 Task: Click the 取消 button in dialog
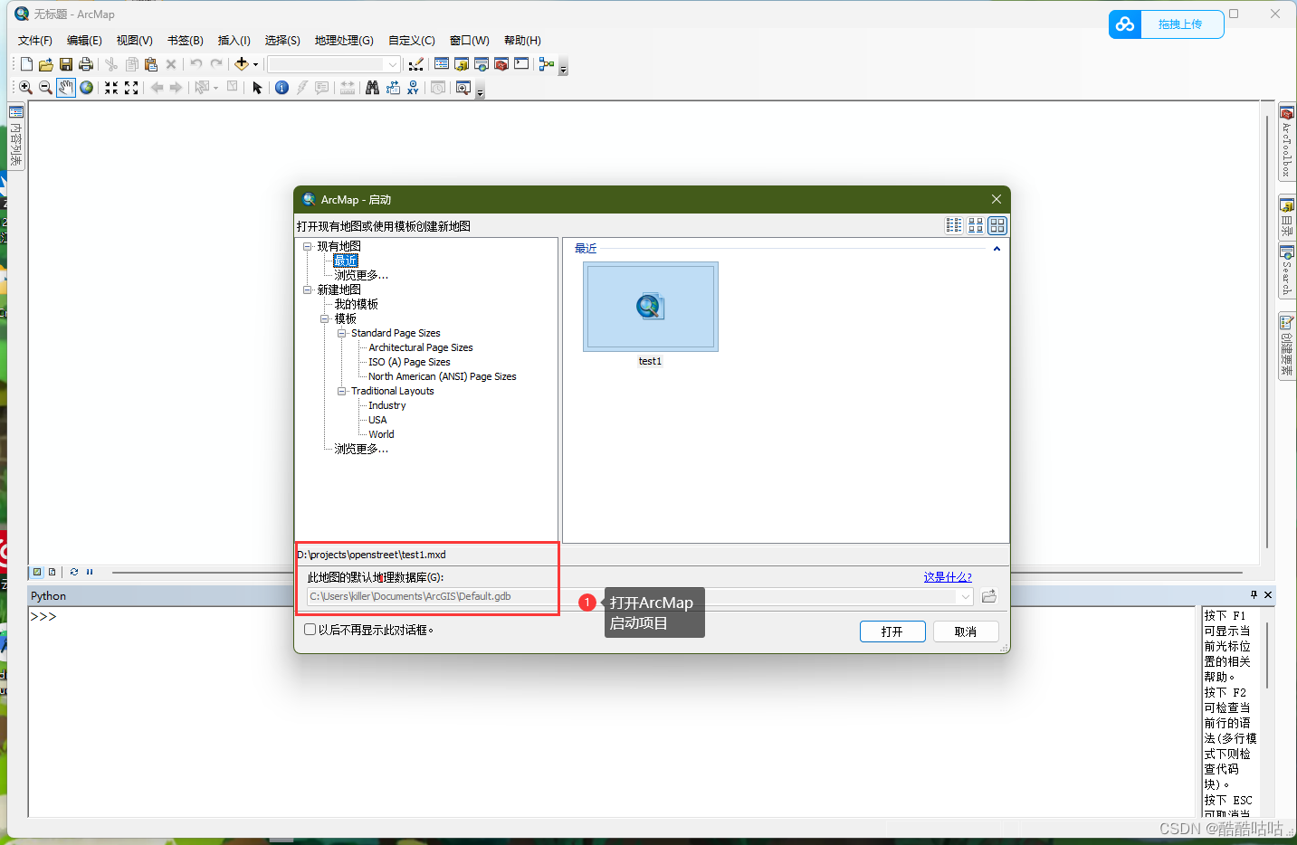[966, 631]
